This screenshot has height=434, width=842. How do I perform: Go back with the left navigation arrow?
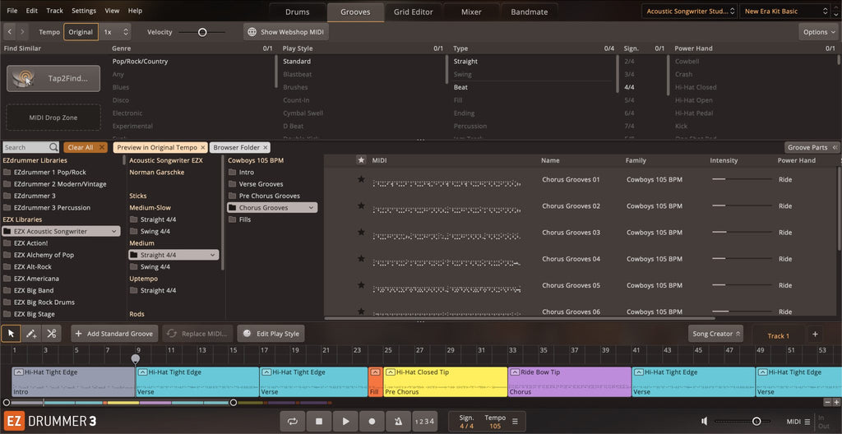point(9,32)
